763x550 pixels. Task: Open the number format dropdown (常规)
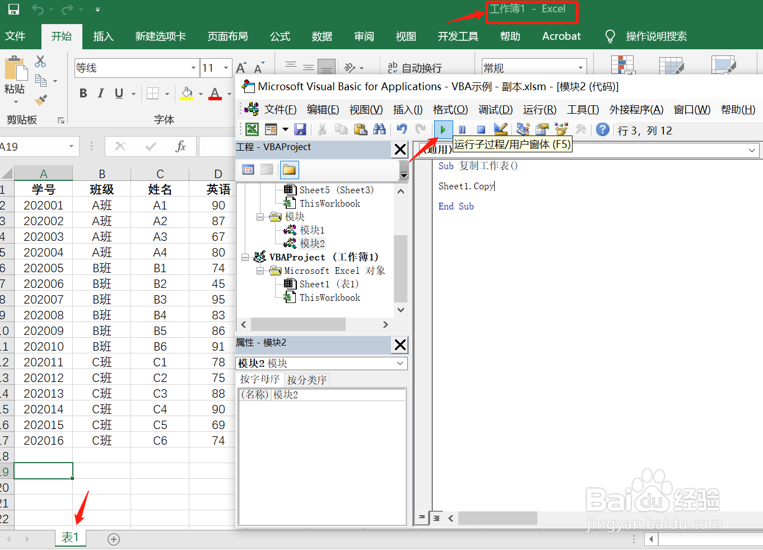580,68
